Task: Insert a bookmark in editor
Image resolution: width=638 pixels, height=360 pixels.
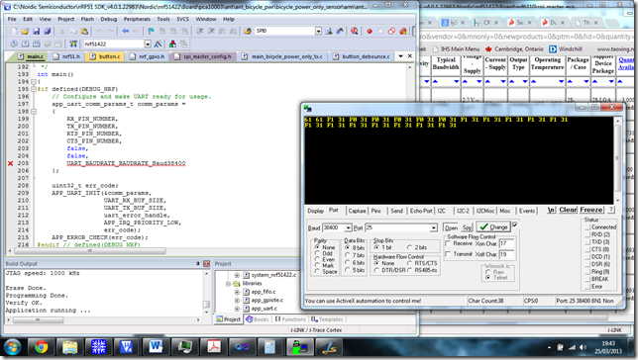Action: pos(151,31)
